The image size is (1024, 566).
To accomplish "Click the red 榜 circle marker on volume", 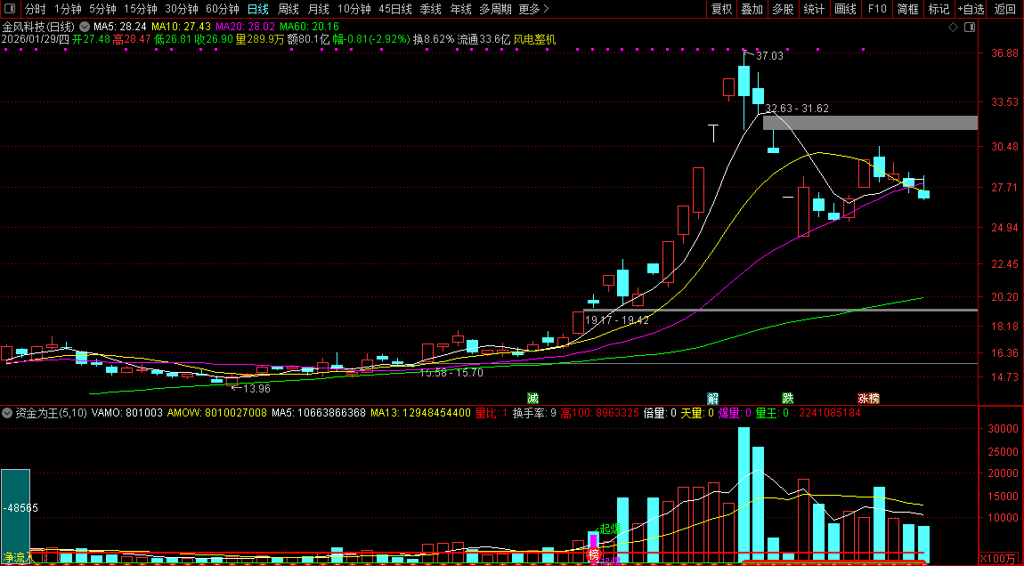I will (x=594, y=554).
